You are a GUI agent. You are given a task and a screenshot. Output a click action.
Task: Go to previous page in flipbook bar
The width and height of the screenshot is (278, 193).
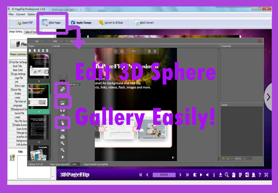[x=147, y=175]
